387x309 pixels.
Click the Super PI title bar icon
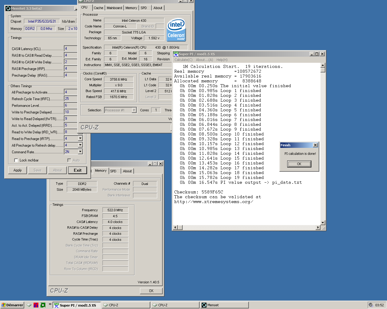176,54
